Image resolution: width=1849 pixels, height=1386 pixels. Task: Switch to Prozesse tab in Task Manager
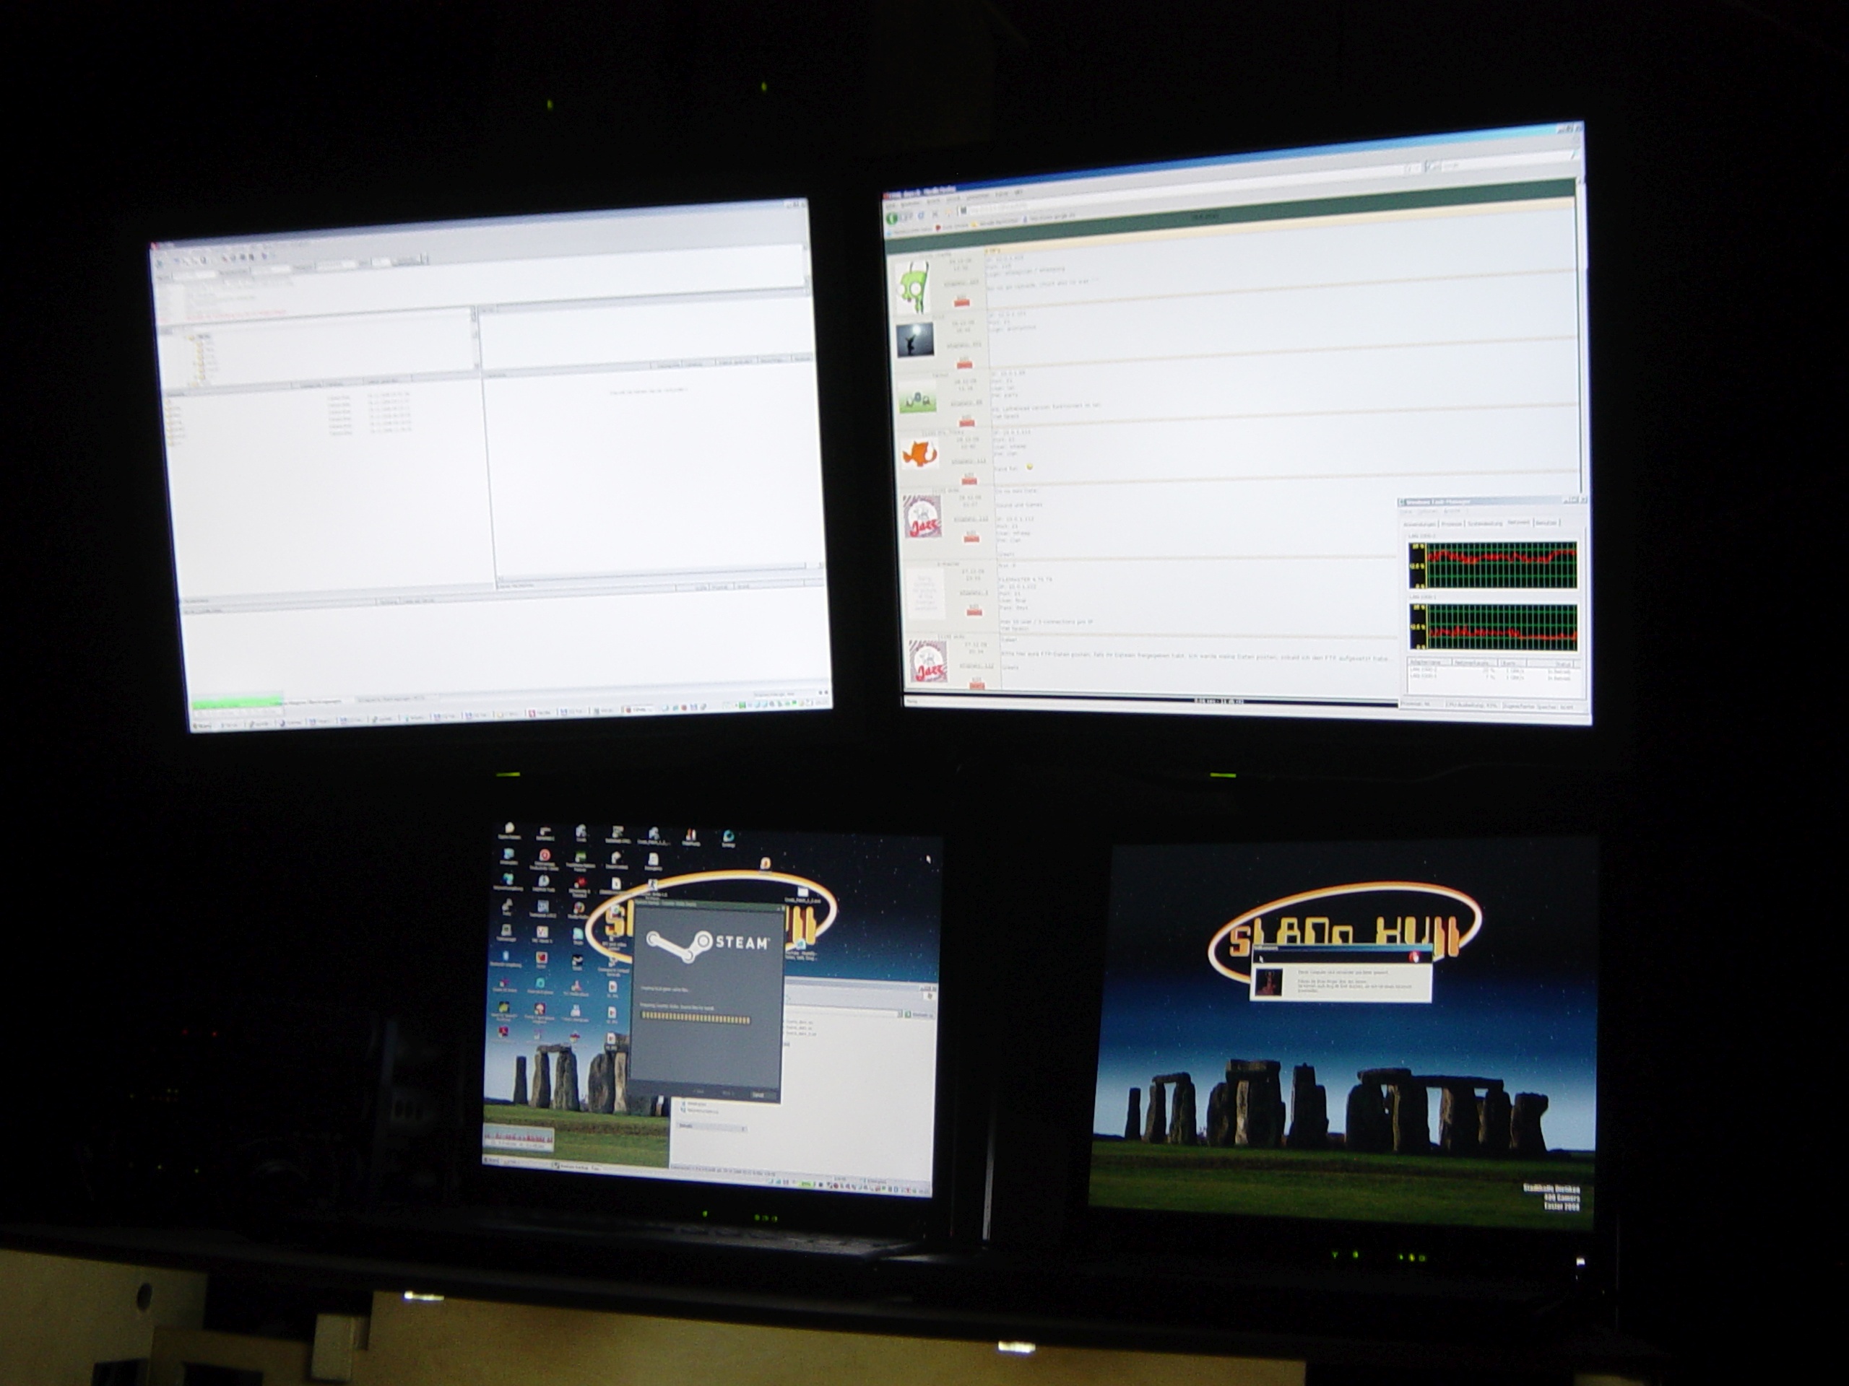pyautogui.click(x=1451, y=524)
